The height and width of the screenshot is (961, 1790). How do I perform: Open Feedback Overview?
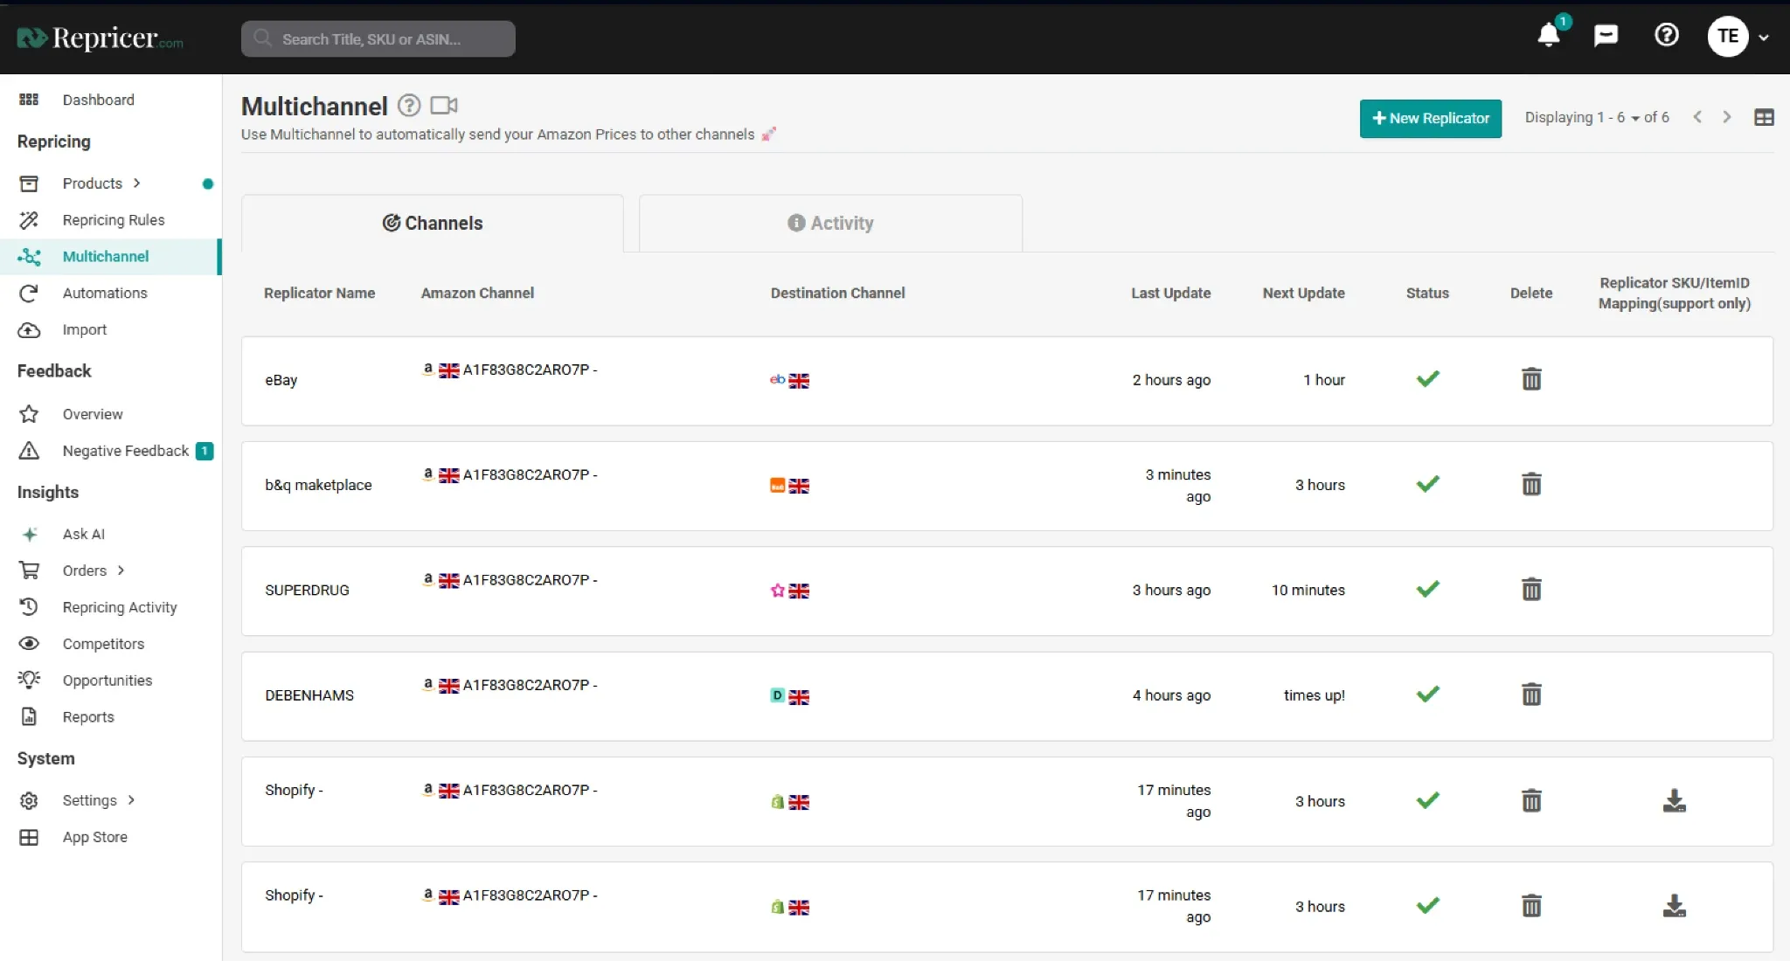pyautogui.click(x=93, y=414)
